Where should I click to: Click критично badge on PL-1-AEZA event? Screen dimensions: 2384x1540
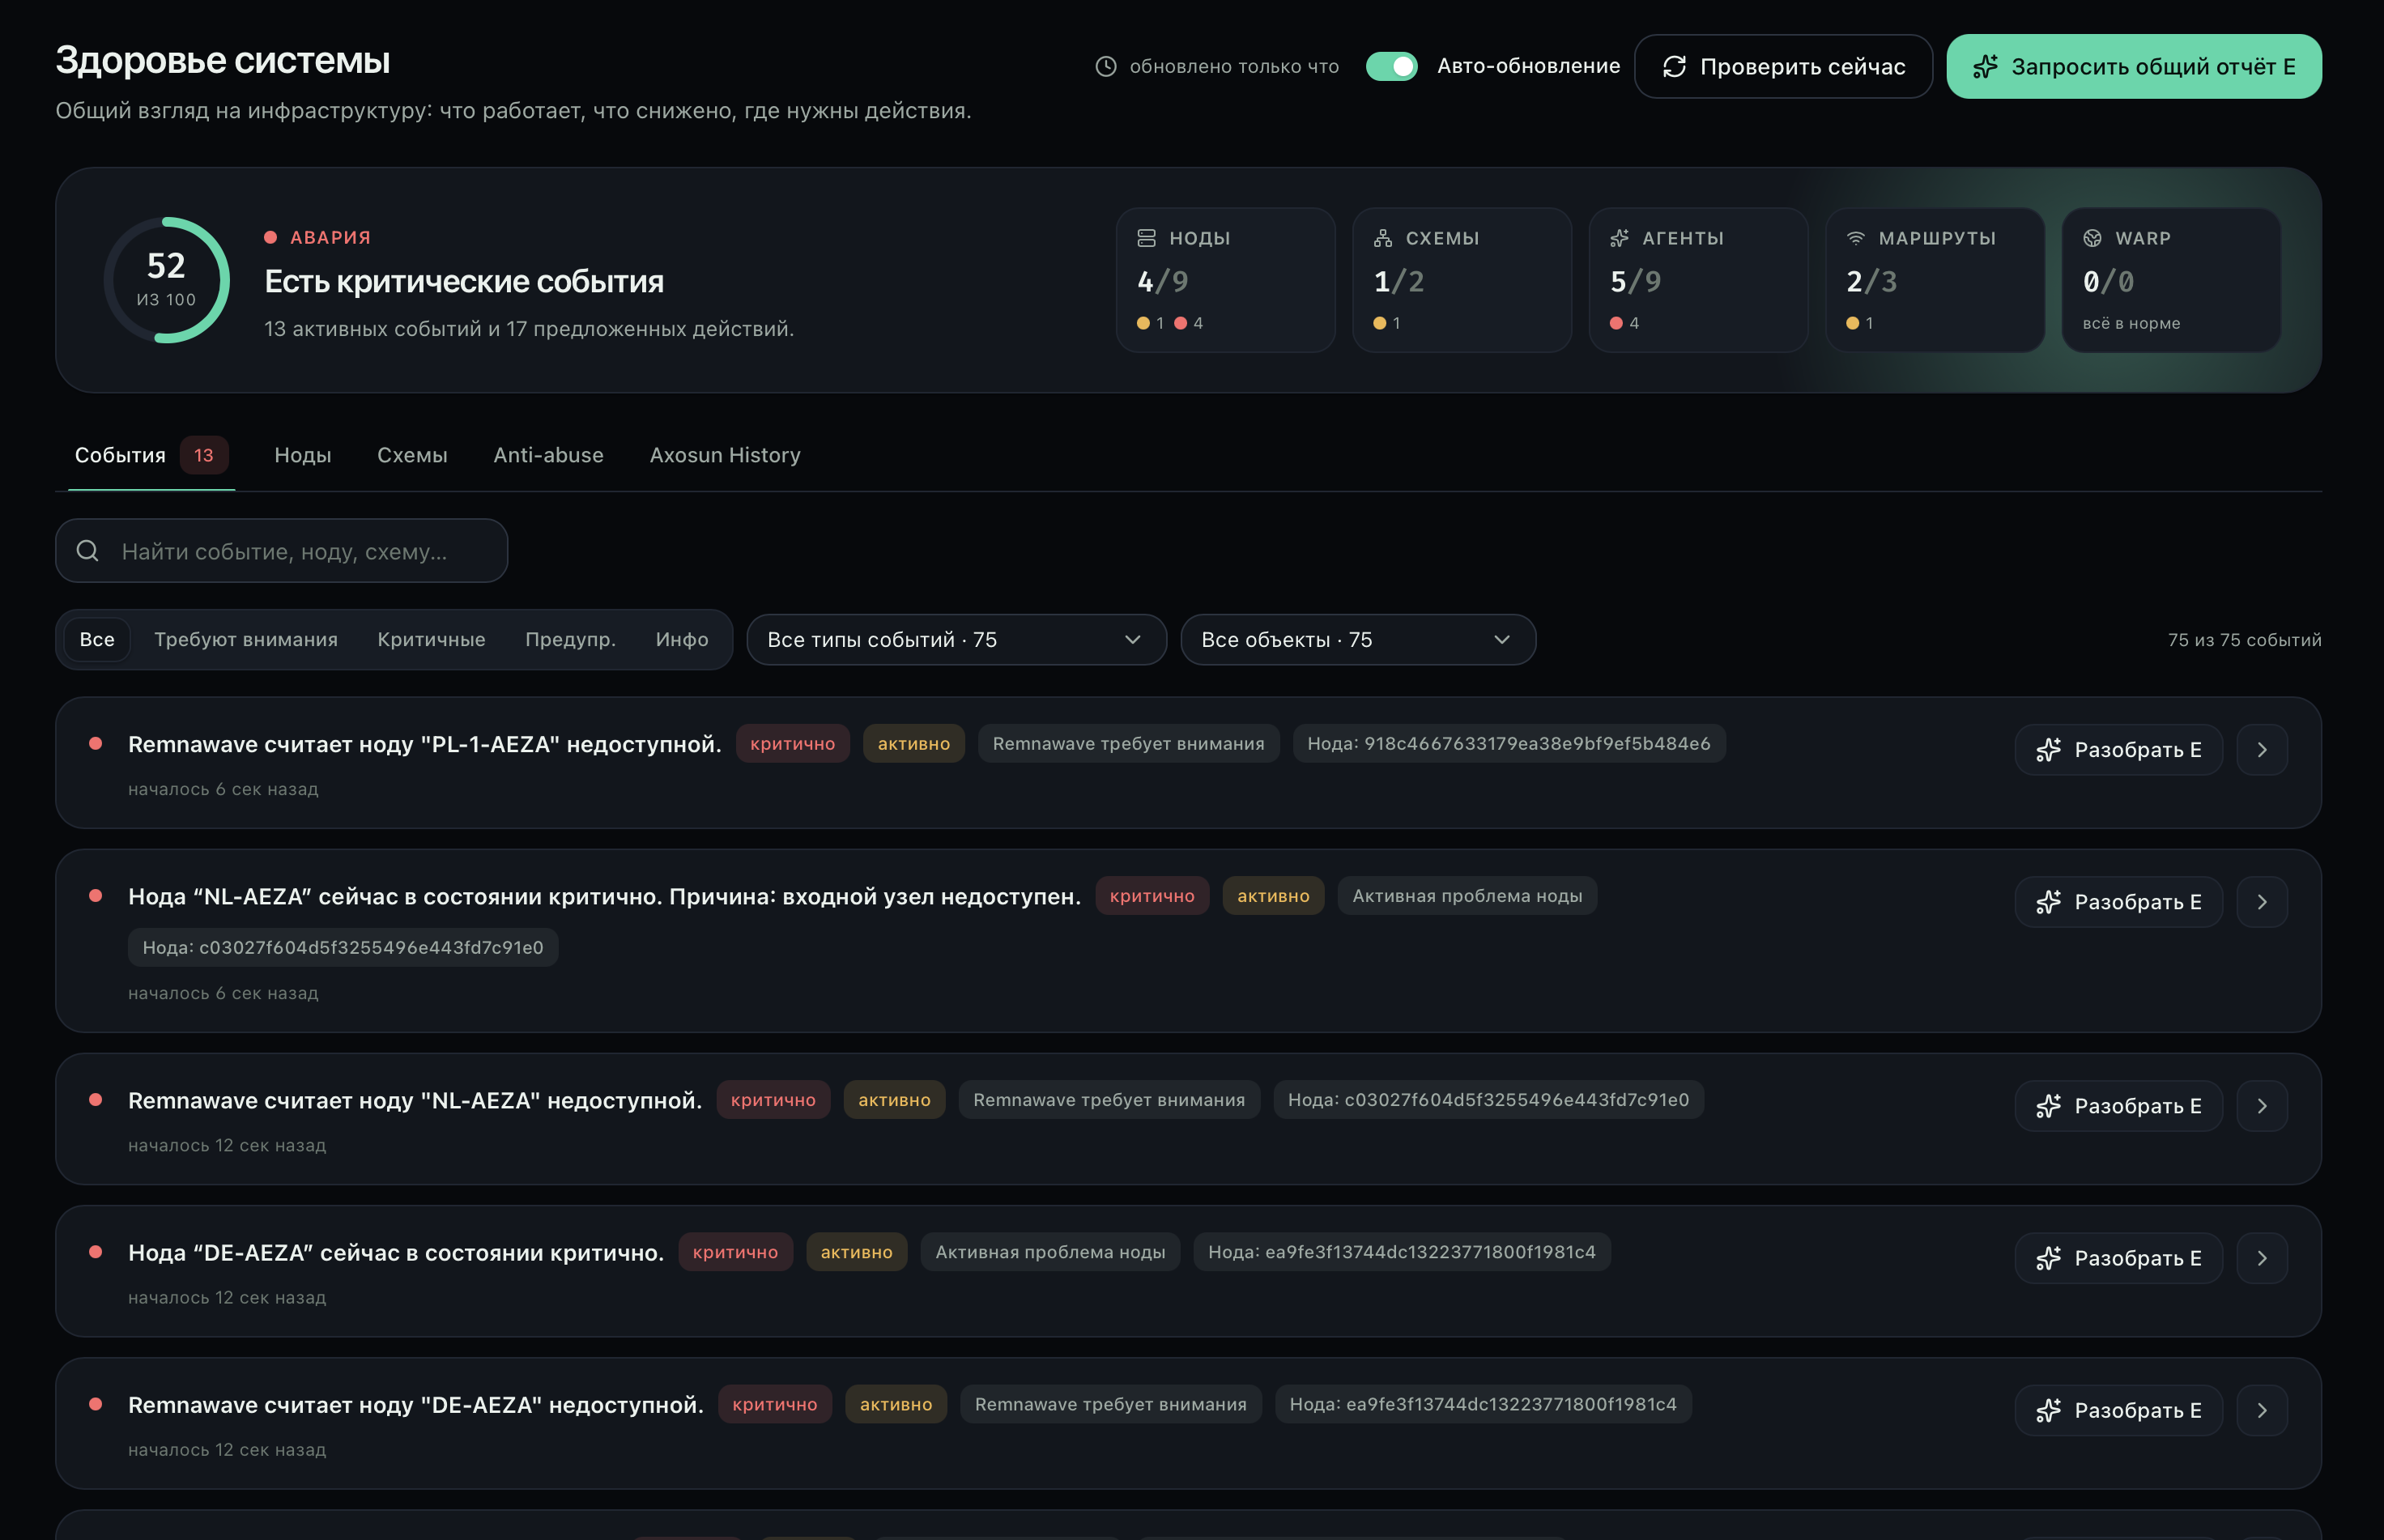pos(793,744)
